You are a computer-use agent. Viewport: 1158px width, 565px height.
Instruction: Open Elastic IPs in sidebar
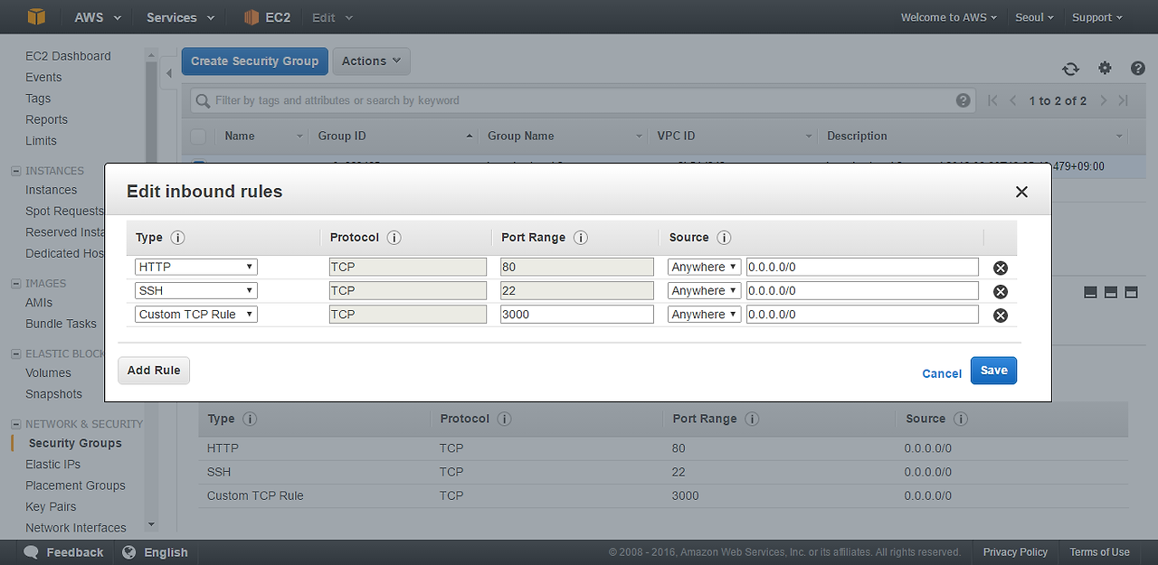pyautogui.click(x=52, y=465)
